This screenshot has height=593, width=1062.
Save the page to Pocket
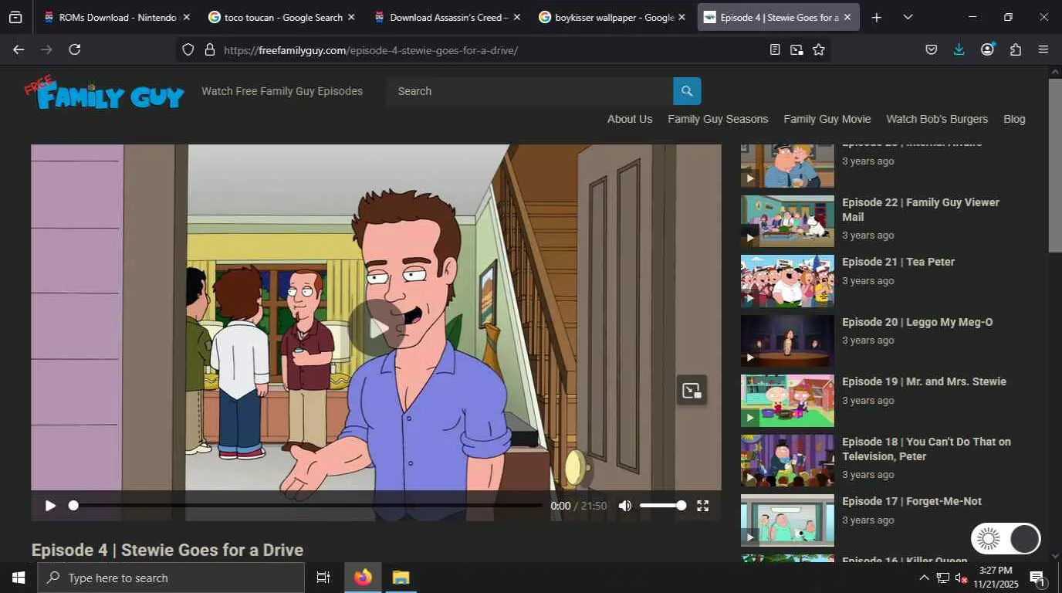click(x=932, y=49)
